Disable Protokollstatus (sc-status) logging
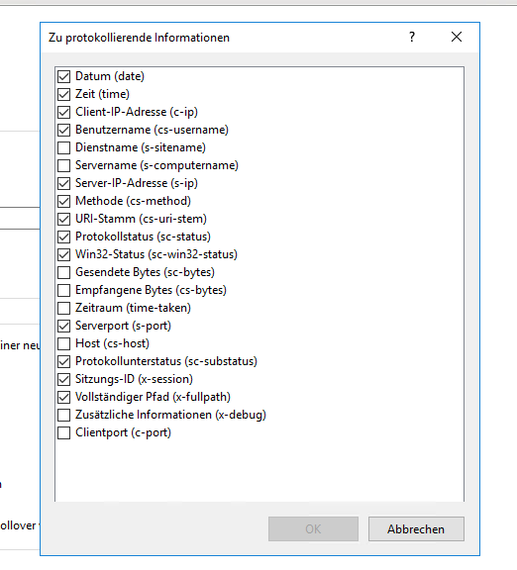 tap(64, 237)
